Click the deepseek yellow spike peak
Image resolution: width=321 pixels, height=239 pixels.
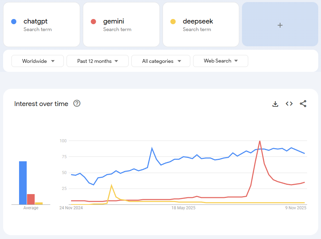(111, 185)
